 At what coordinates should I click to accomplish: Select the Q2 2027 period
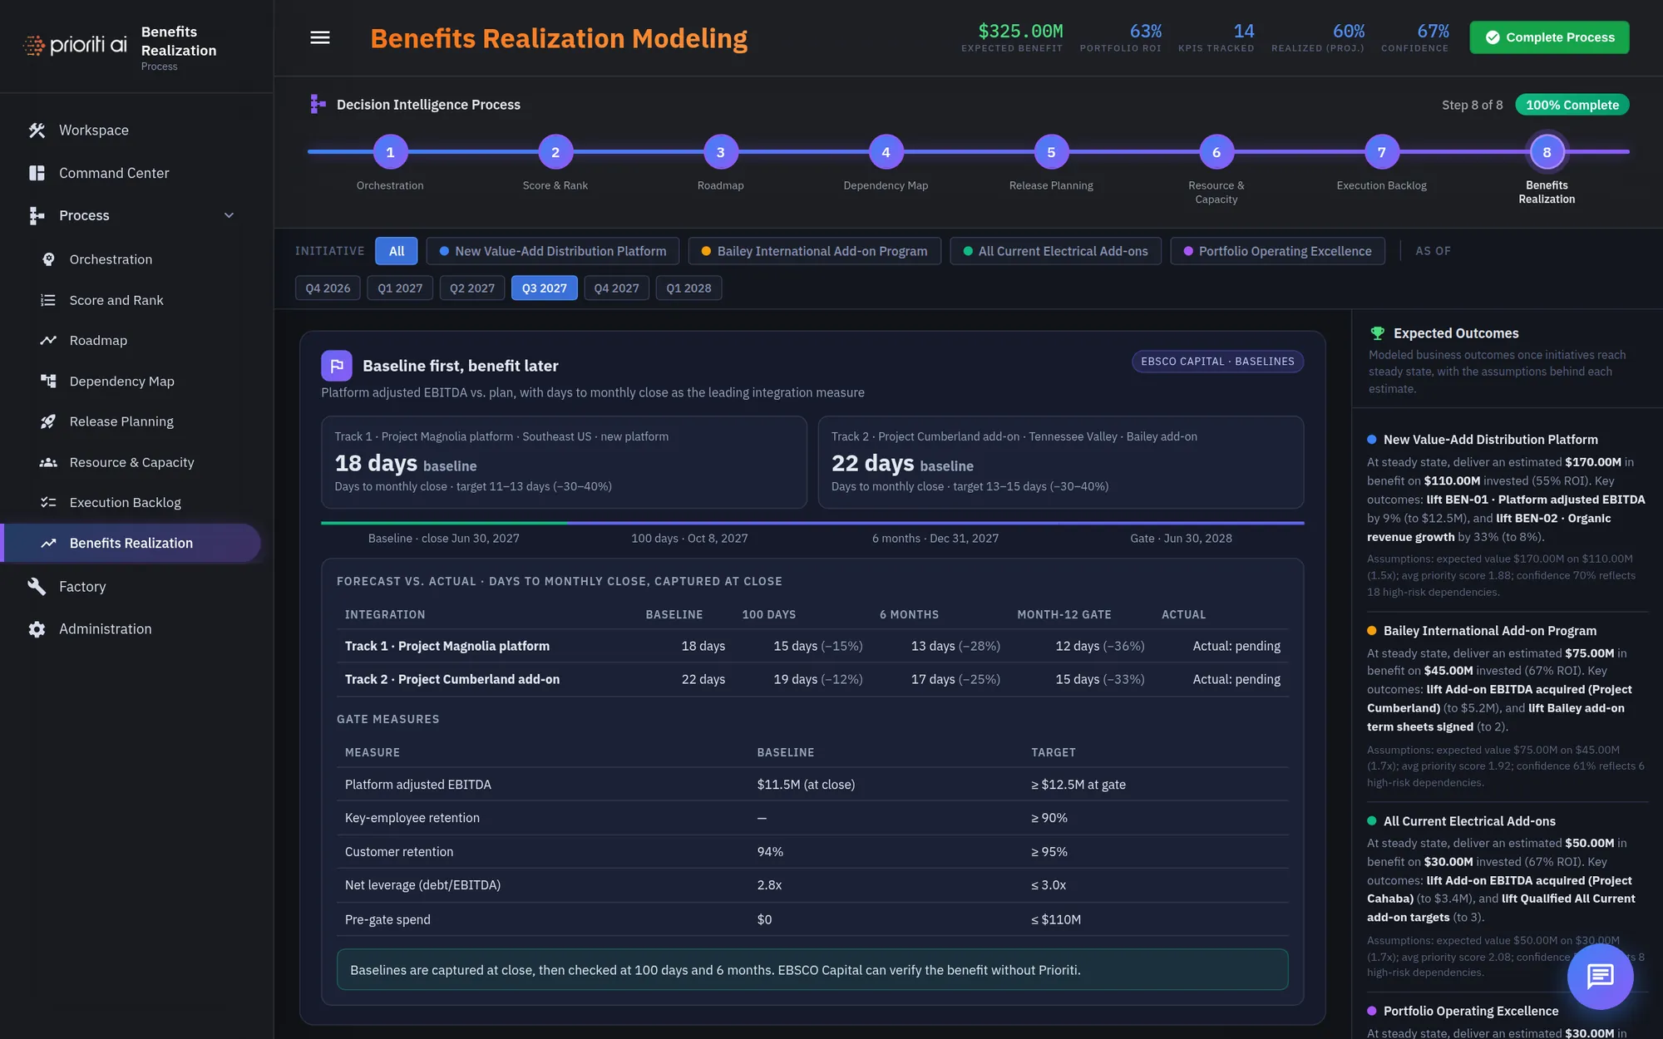click(472, 288)
